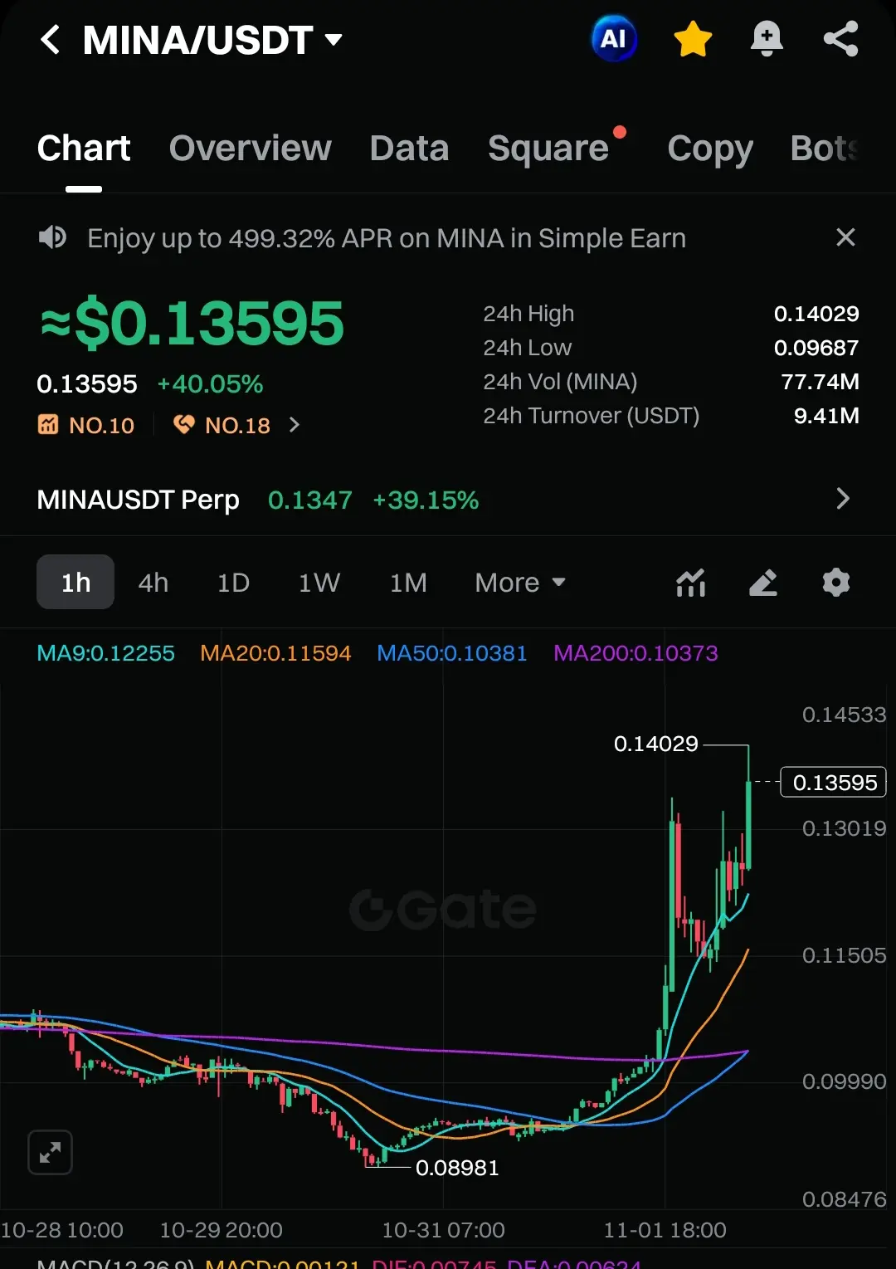Tap the MA9:0.12255 indicator label
Screen dimensions: 896x1269
click(x=106, y=653)
